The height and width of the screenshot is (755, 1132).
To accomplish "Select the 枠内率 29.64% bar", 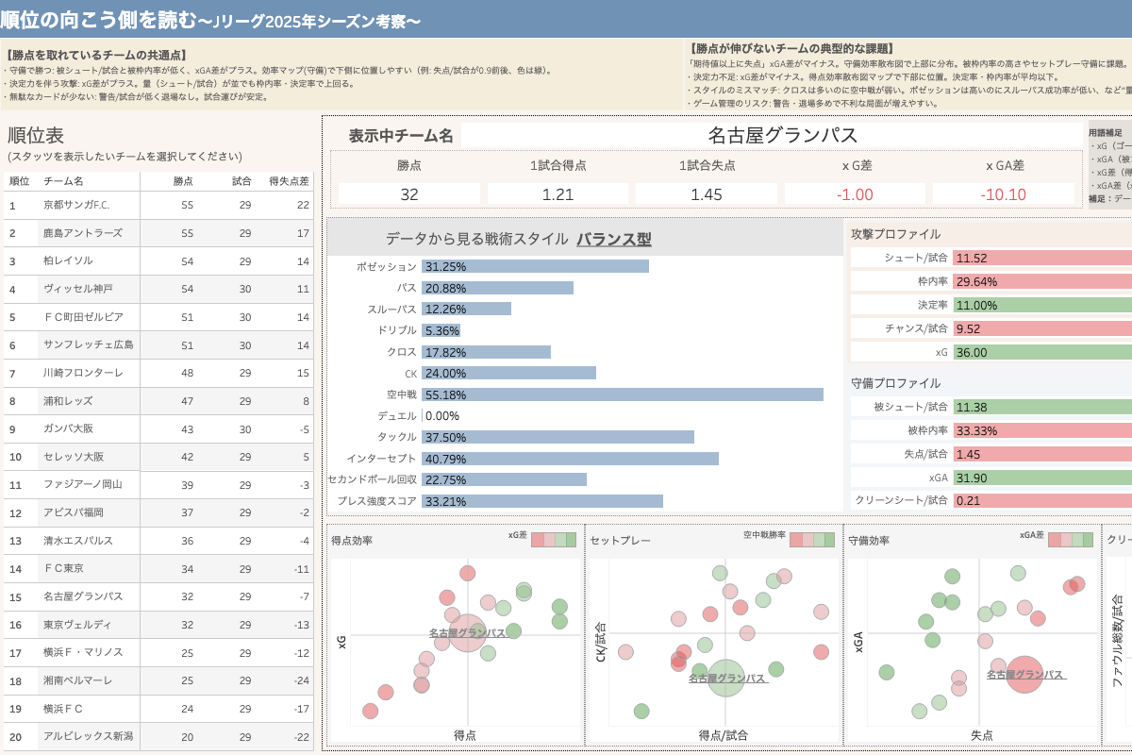I will 1042,281.
